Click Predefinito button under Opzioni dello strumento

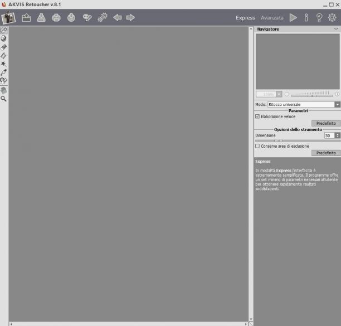click(326, 153)
